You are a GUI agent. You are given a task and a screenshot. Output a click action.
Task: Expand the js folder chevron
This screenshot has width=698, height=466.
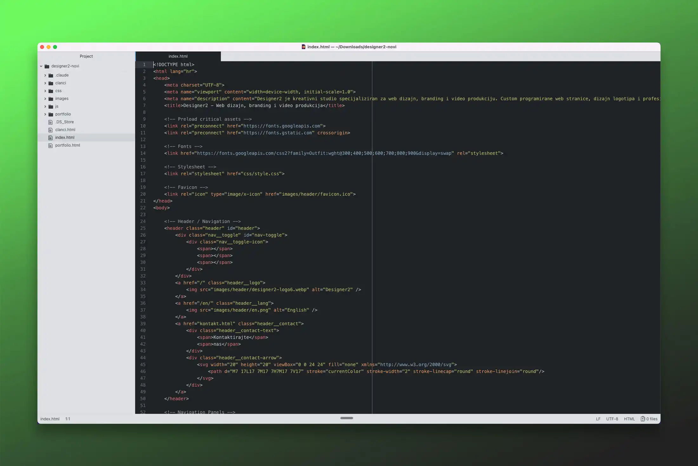(x=45, y=107)
